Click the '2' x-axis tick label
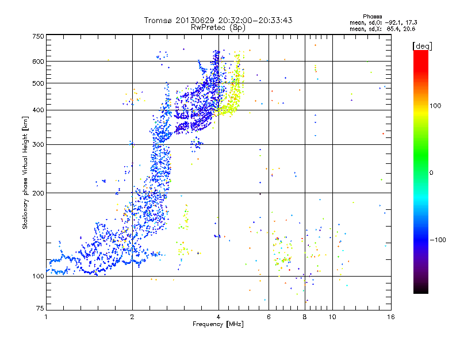 pyautogui.click(x=132, y=317)
